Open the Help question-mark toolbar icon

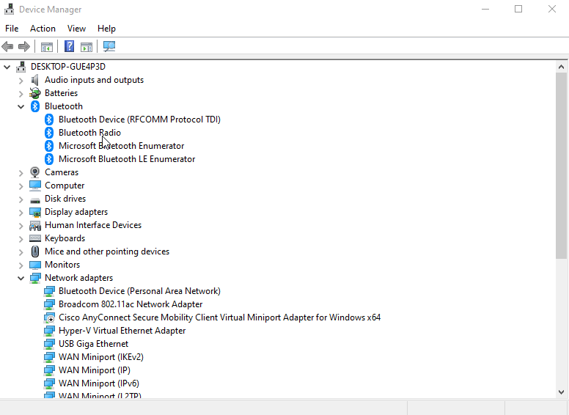[69, 46]
